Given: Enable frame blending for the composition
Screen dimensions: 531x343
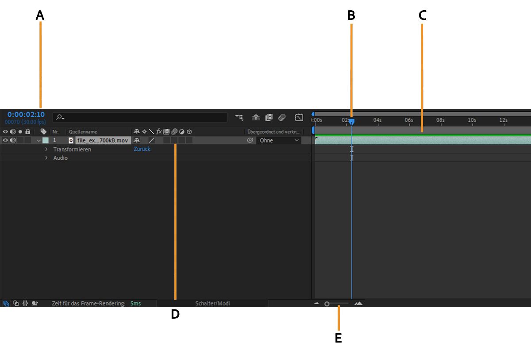Looking at the screenshot, I should [269, 117].
